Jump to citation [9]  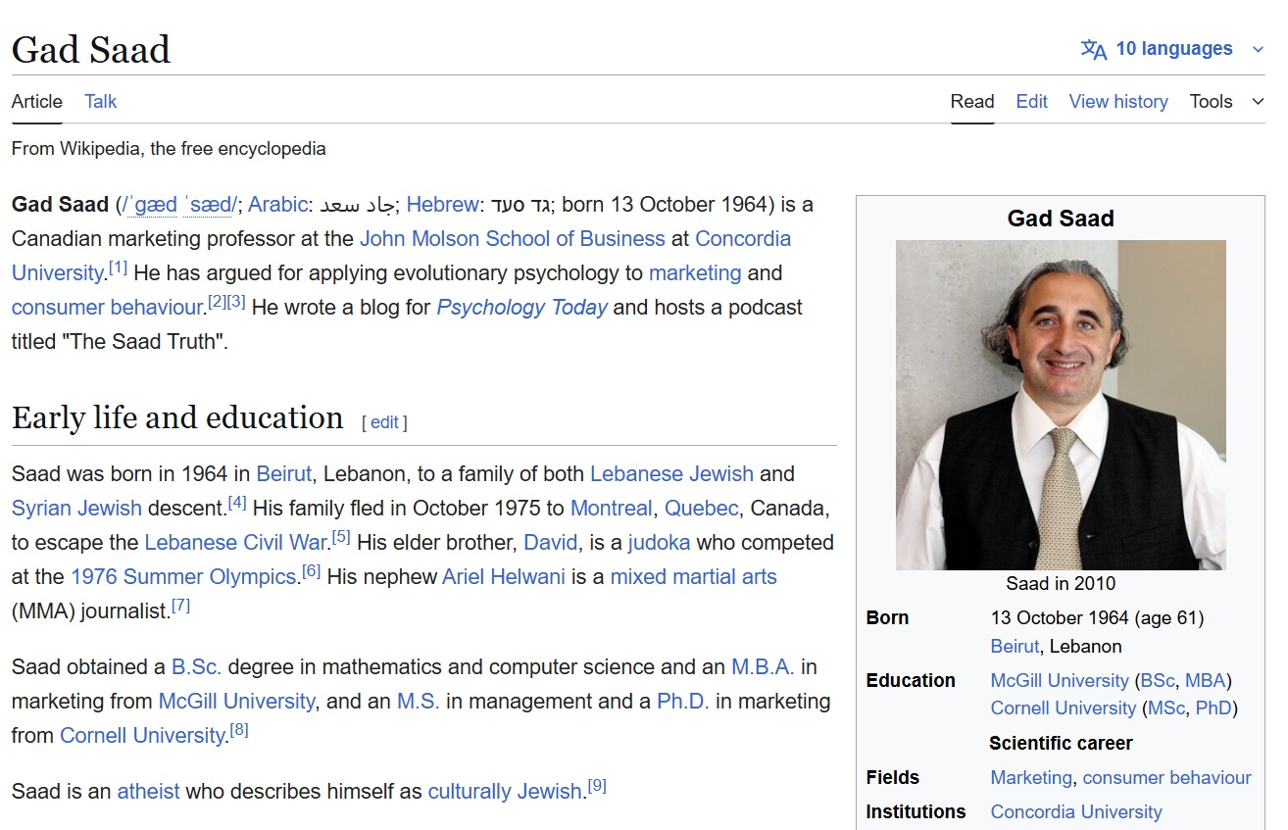click(x=597, y=785)
